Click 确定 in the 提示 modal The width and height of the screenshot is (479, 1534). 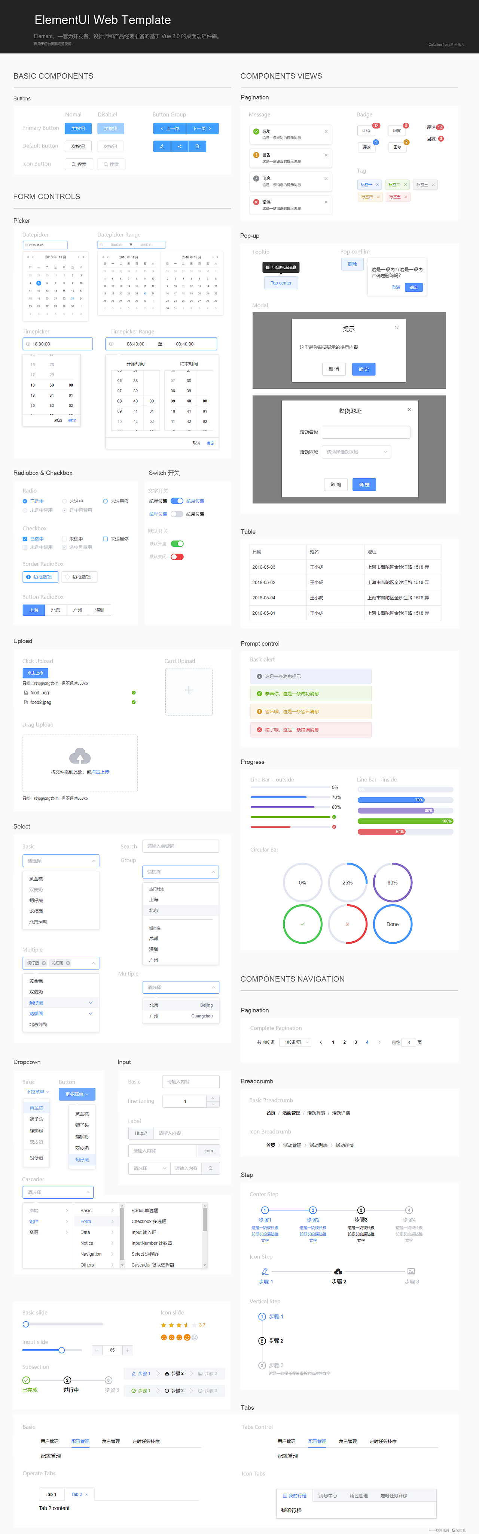pyautogui.click(x=364, y=369)
